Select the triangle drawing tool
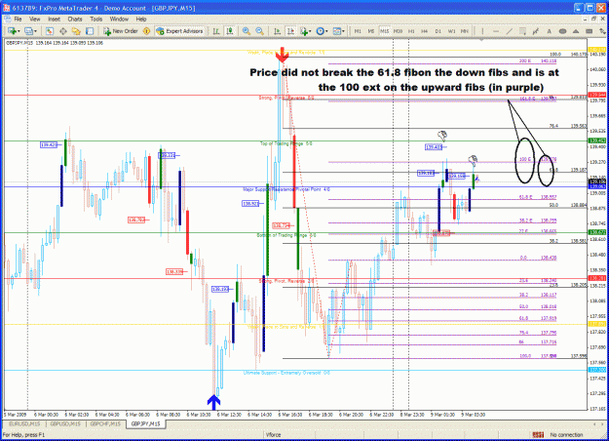 [x=576, y=31]
